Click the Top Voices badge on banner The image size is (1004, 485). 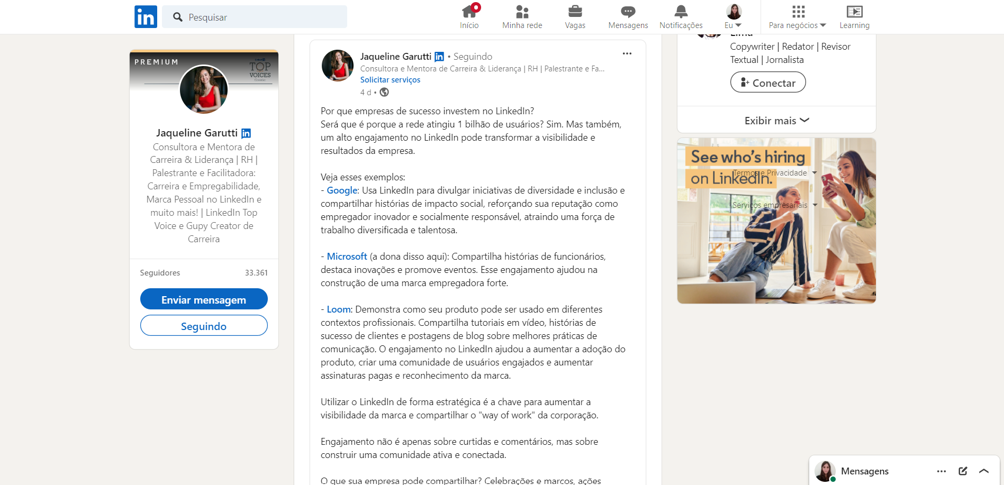click(260, 70)
